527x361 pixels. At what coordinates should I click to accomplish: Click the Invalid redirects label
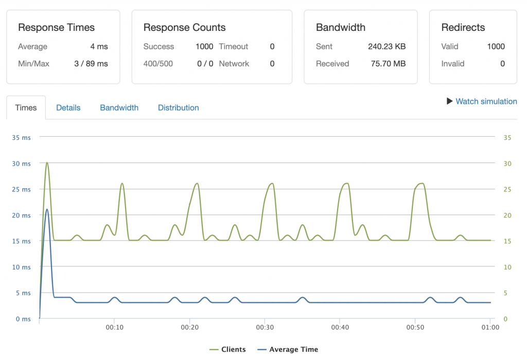pos(453,64)
